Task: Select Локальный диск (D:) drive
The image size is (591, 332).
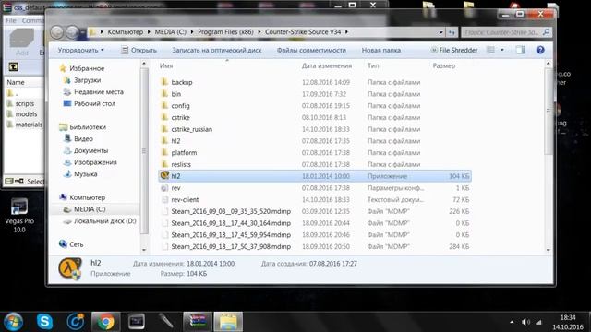Action: pos(104,221)
